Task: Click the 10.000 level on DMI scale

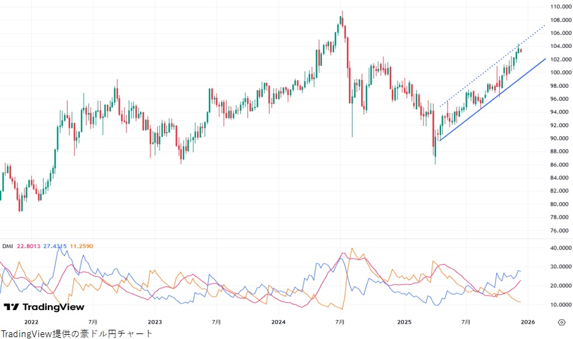Action: click(561, 305)
